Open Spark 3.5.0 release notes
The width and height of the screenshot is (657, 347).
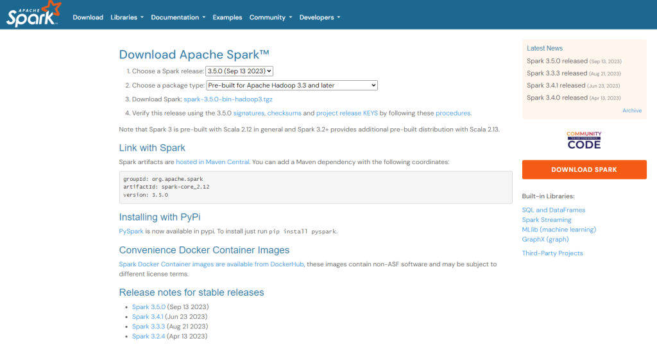[149, 307]
